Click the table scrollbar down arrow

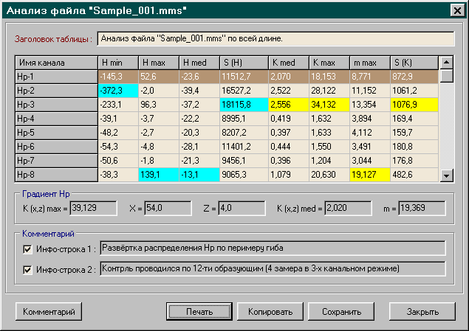[x=446, y=175]
